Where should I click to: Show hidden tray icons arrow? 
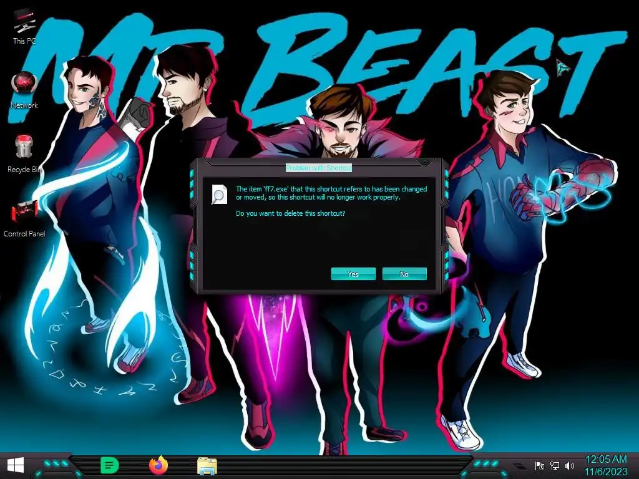pos(520,466)
